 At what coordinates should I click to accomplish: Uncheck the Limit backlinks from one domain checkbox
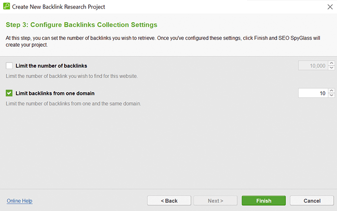tap(9, 93)
